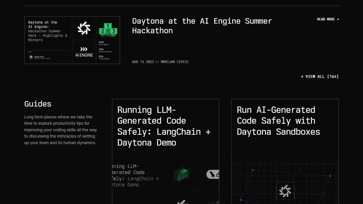This screenshot has height=204, width=363.
Task: Open Daytona at the AI Engine Summer Hackathon title
Action: coord(202,26)
